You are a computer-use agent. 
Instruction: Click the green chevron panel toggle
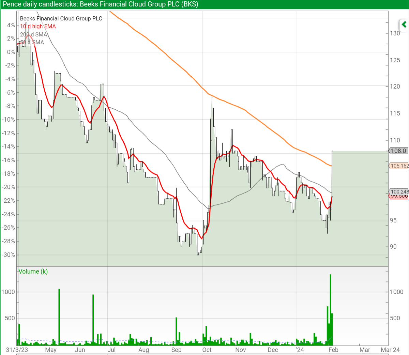404,25
